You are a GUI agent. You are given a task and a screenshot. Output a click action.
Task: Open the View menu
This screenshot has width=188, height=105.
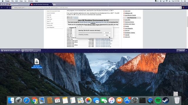[x=21, y=1]
